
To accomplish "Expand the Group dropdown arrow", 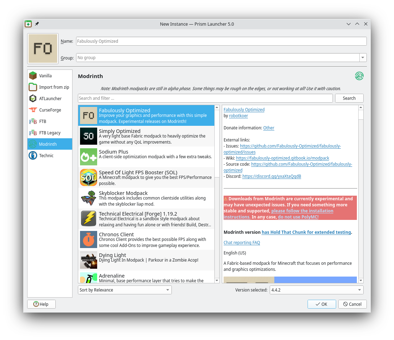I will coord(363,58).
